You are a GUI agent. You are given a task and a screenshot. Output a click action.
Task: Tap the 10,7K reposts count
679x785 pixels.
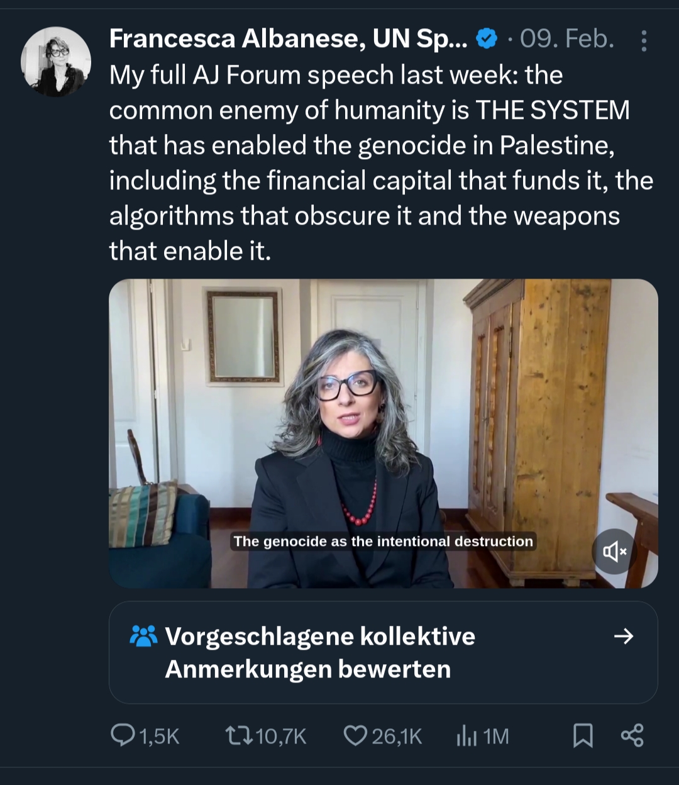coord(281,736)
